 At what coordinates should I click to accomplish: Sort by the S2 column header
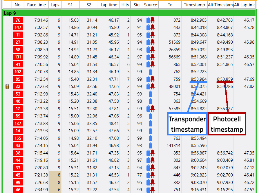89,5
